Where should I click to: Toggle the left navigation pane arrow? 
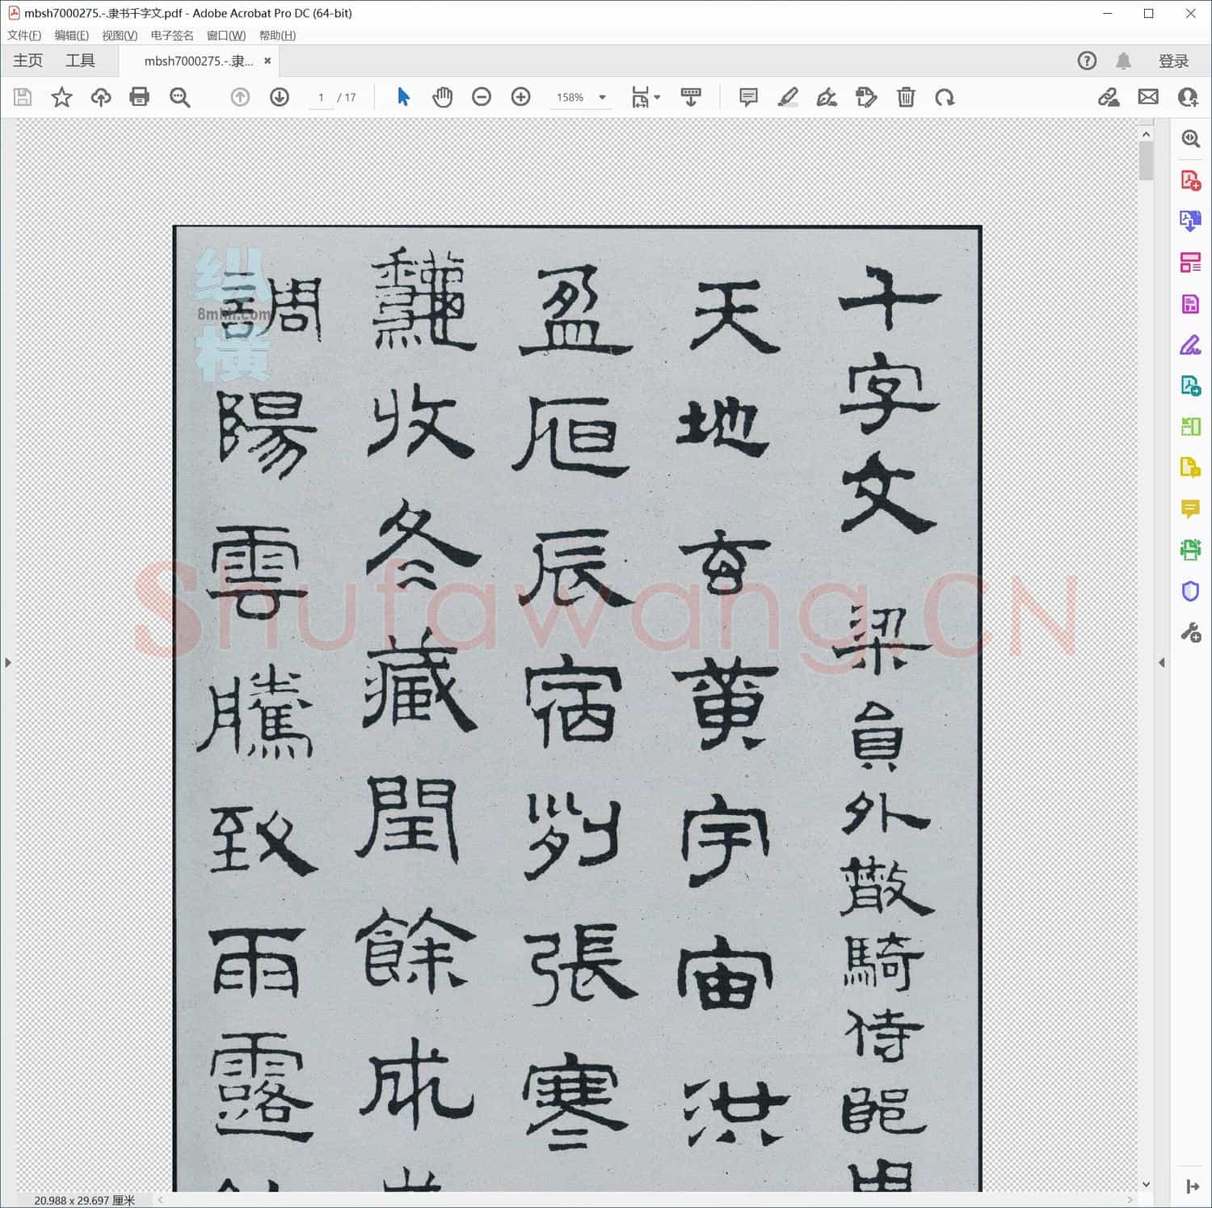[x=8, y=662]
